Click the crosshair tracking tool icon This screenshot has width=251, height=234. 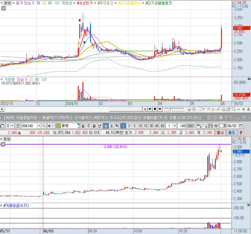click(204, 109)
